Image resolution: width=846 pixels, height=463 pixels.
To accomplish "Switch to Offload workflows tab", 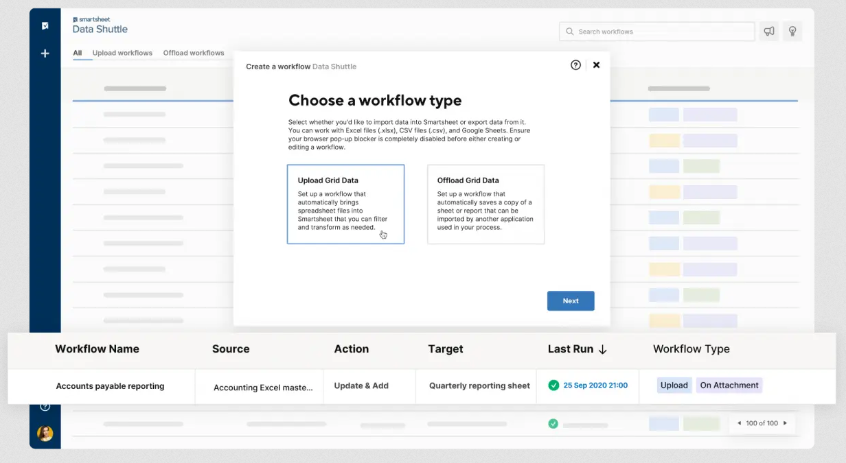I will pyautogui.click(x=194, y=53).
